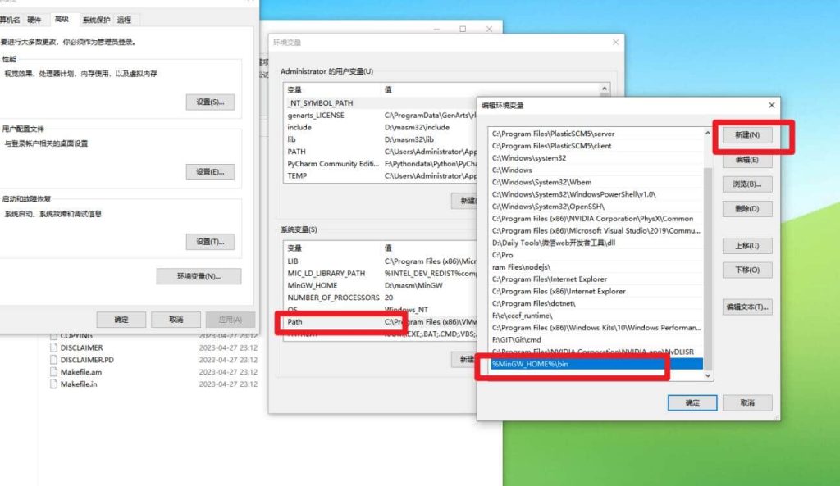Close the 编辑环境变量 dialog

[x=771, y=105]
